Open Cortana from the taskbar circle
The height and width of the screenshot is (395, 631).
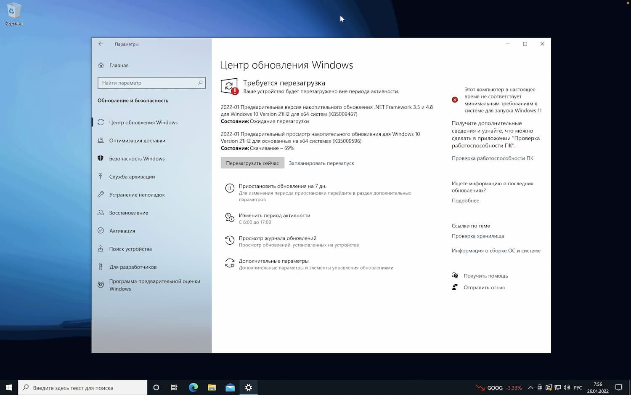[156, 387]
